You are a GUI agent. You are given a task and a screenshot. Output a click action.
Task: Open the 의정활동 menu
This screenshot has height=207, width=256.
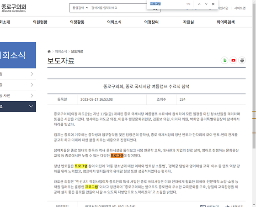77,22
